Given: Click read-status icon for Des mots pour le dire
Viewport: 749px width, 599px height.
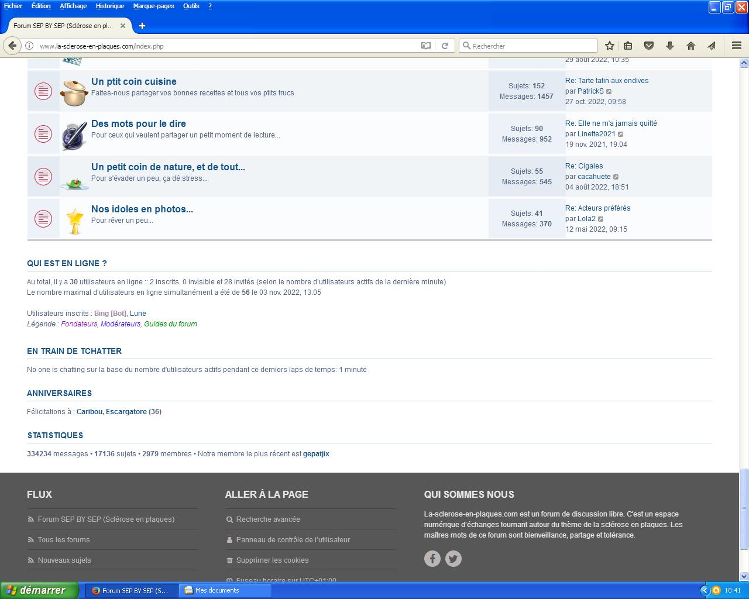Looking at the screenshot, I should pos(43,133).
